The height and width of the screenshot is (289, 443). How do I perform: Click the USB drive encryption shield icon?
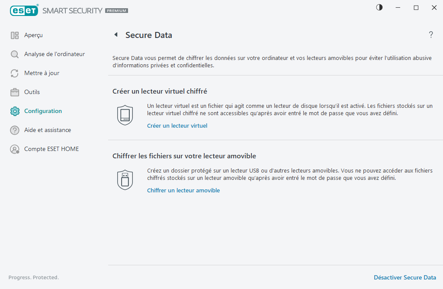[x=125, y=179]
